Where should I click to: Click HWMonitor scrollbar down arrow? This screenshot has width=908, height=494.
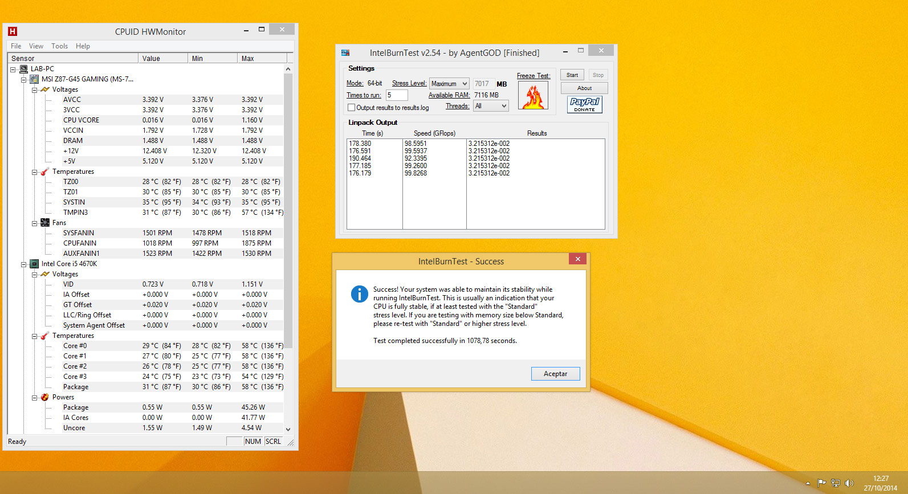pyautogui.click(x=288, y=429)
